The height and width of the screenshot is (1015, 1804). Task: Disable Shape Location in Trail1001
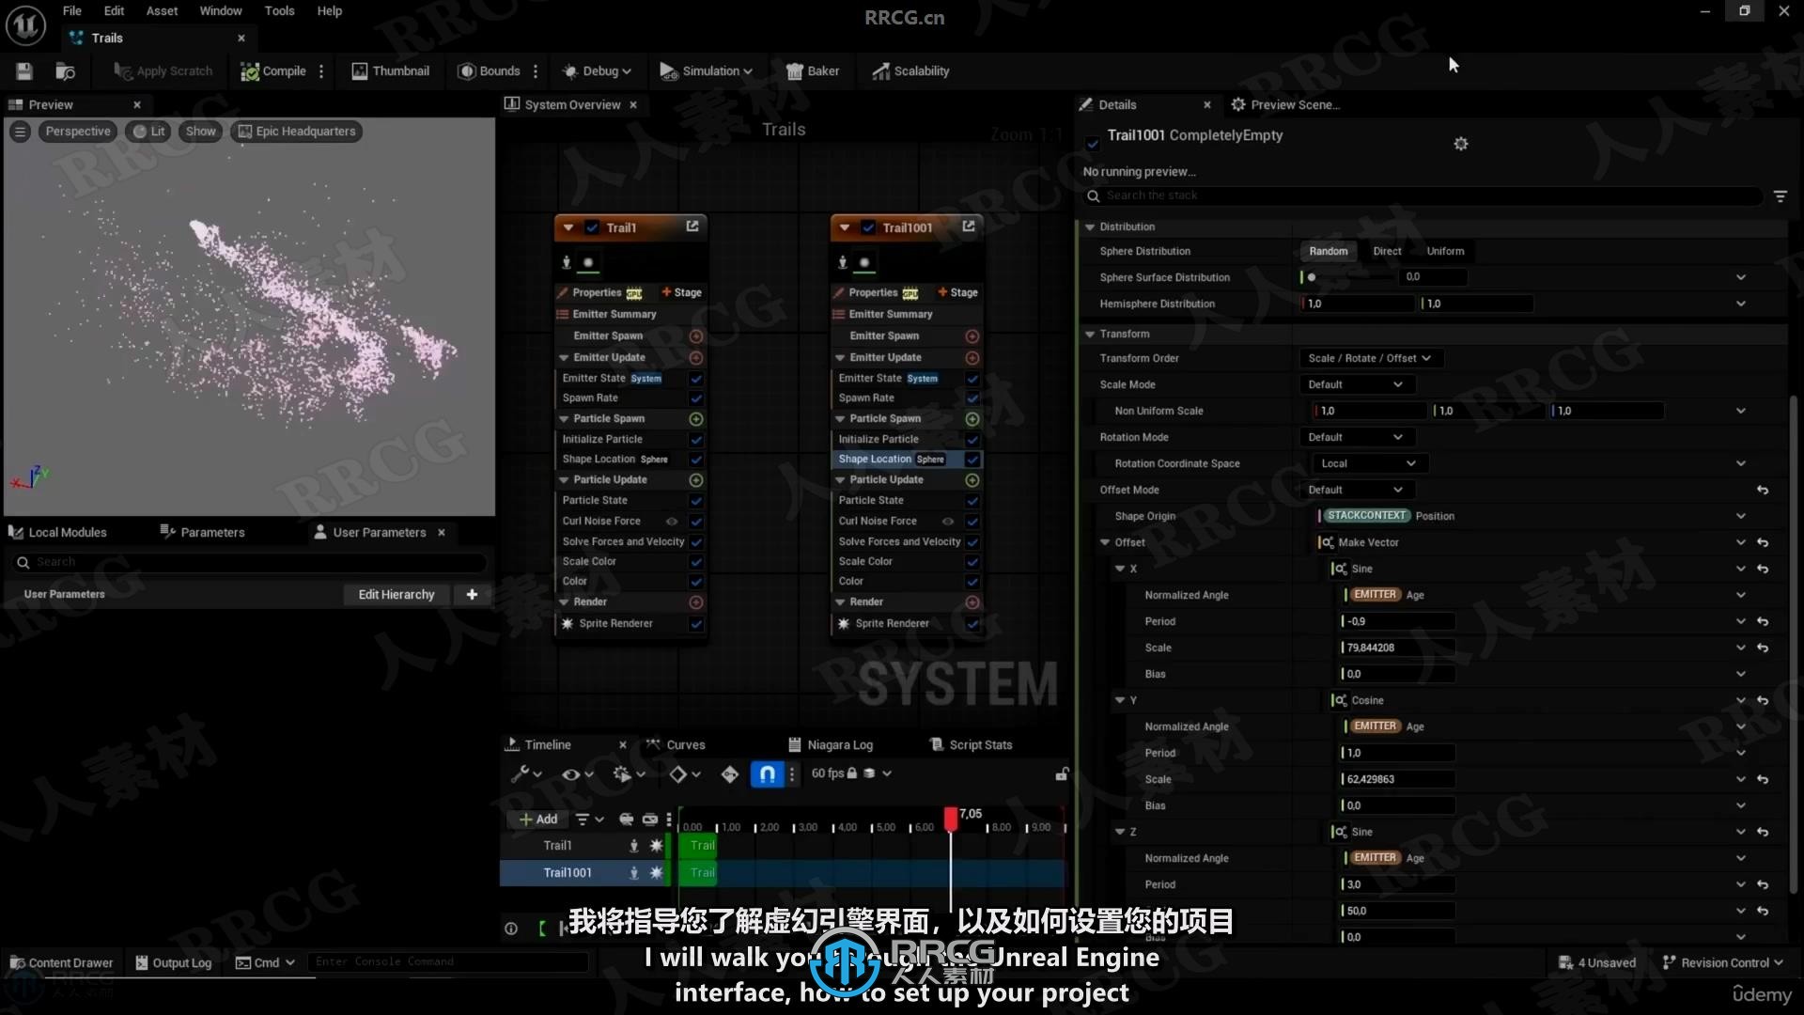coord(972,460)
